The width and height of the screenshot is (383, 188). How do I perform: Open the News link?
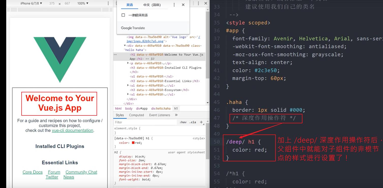point(69,177)
